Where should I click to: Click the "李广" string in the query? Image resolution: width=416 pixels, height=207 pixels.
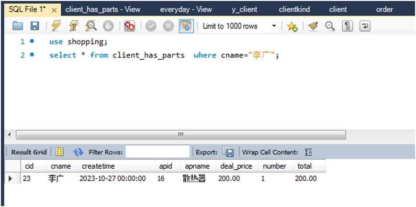261,55
